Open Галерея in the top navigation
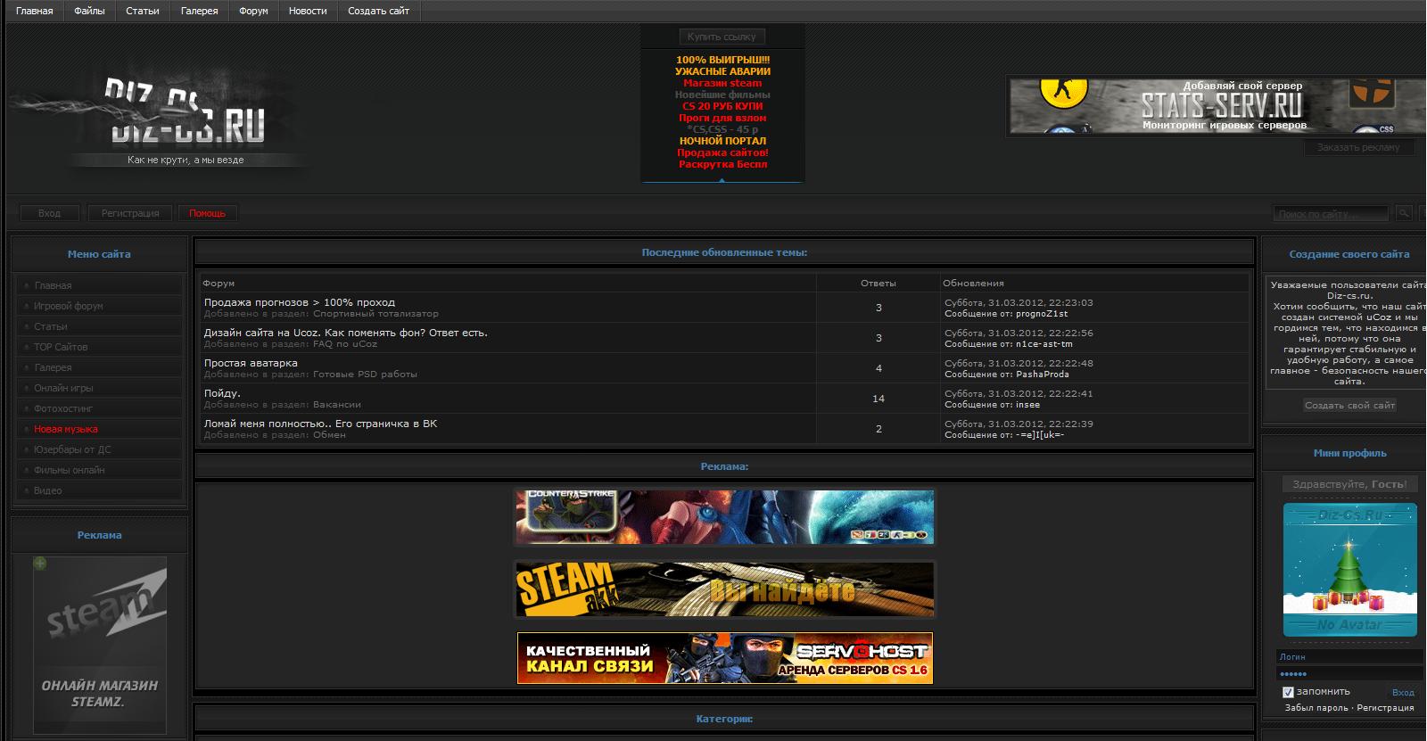 (199, 11)
